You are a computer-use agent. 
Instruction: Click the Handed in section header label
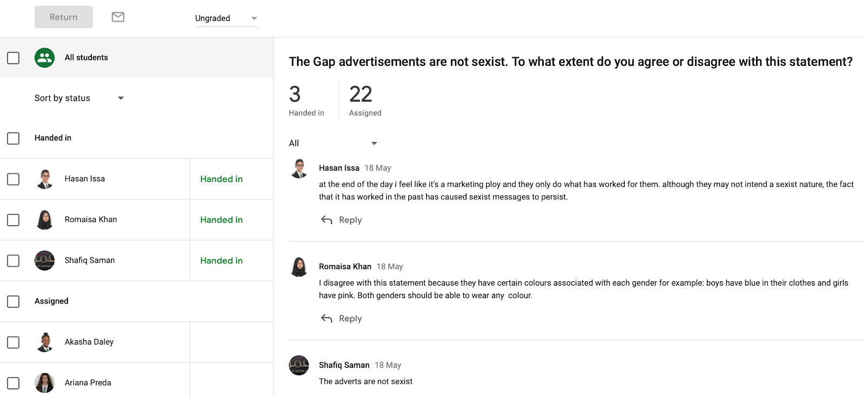[x=53, y=138]
